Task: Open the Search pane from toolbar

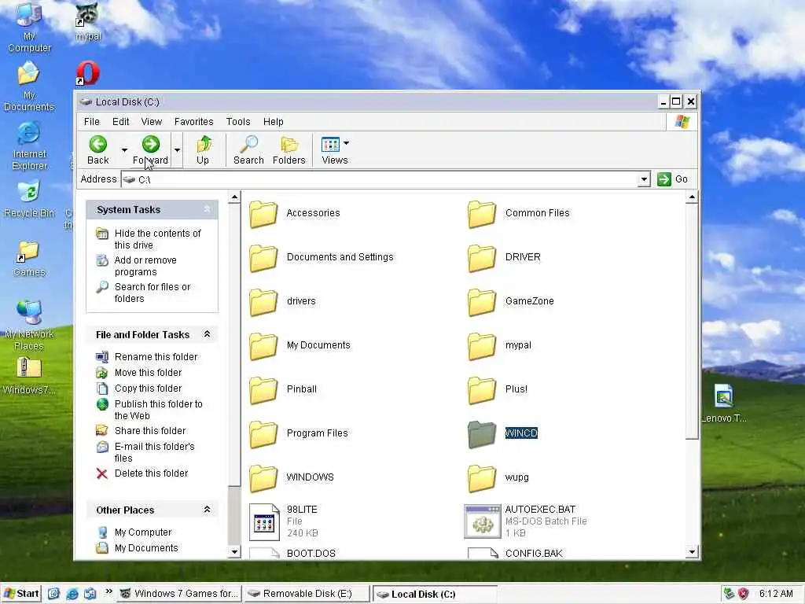Action: click(248, 150)
